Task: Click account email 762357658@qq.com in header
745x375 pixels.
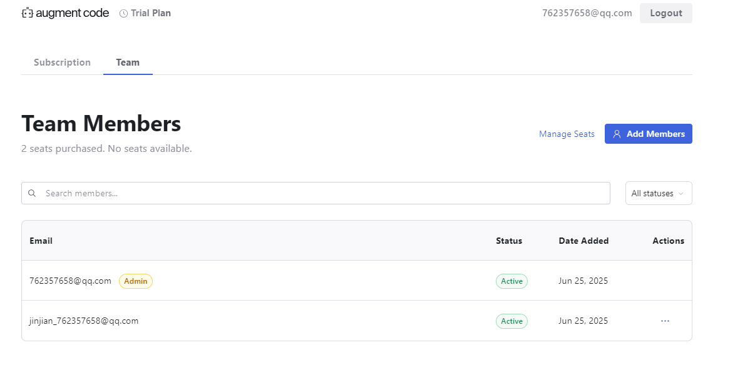Action: pos(587,13)
